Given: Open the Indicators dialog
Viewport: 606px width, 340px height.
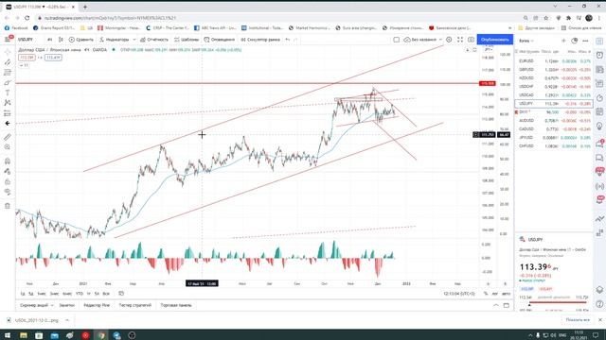Looking at the screenshot, I should tap(114, 40).
